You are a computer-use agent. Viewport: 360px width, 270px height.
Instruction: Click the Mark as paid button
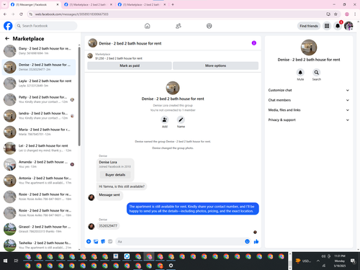(130, 66)
